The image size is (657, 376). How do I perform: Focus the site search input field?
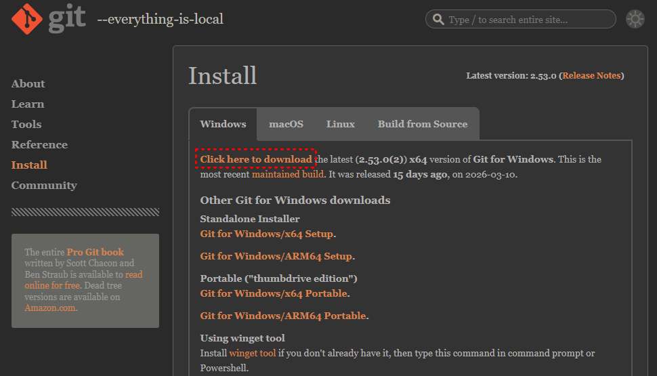tap(528, 20)
